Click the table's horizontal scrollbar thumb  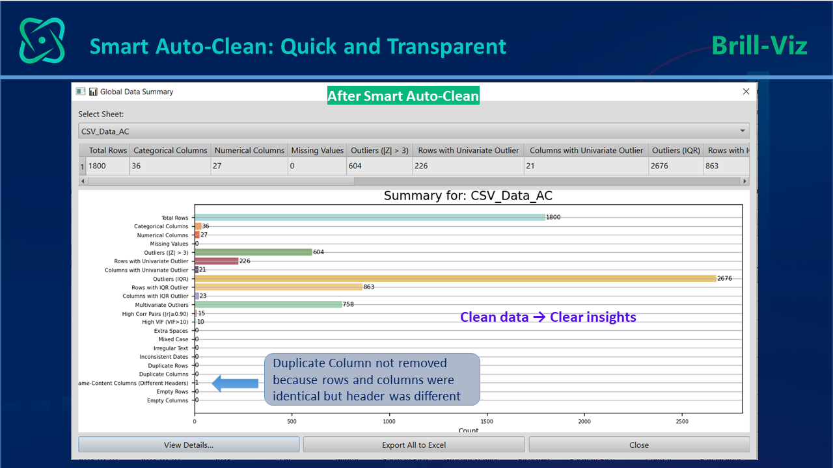pyautogui.click(x=221, y=181)
